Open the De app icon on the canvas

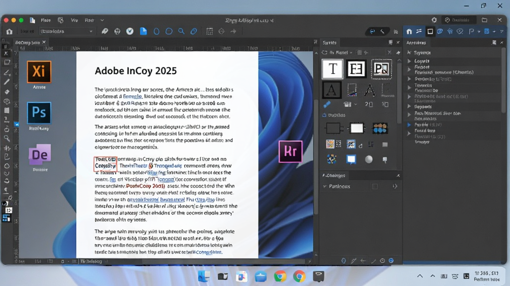(40, 155)
